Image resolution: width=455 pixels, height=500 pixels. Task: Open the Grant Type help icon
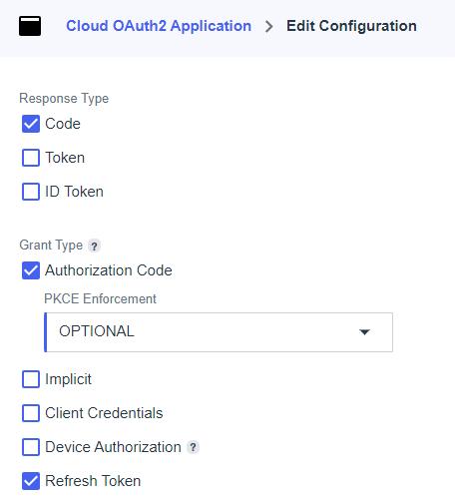point(94,247)
